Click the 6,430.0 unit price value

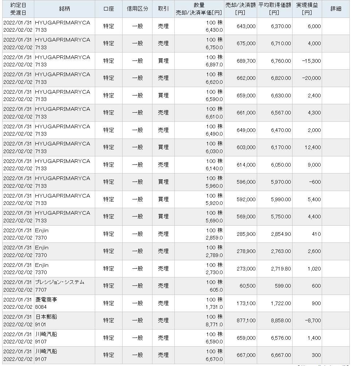(214, 30)
